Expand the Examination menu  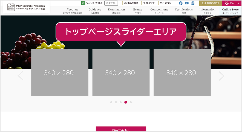[x=116, y=11]
